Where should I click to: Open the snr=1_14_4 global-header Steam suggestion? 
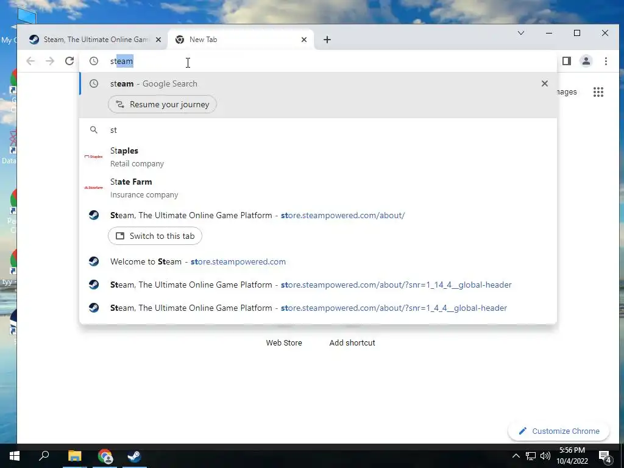pos(318,285)
